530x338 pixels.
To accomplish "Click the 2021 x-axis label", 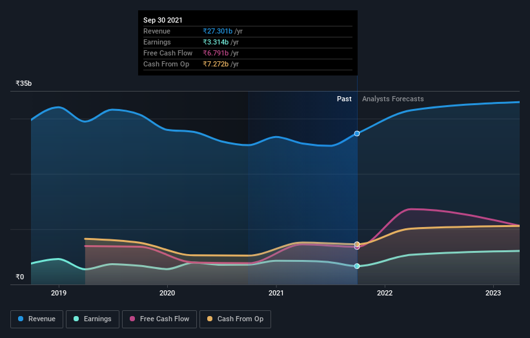I will point(276,293).
